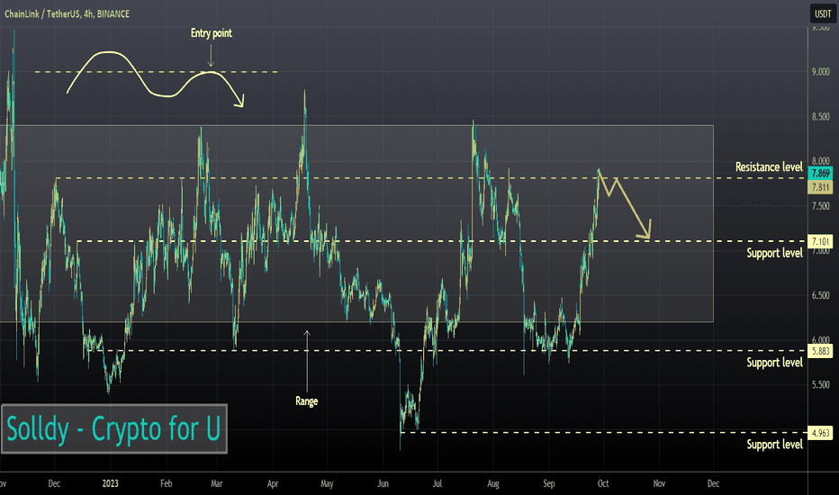The width and height of the screenshot is (839, 495).
Task: Click the 2023 label on time axis
Action: [x=110, y=484]
